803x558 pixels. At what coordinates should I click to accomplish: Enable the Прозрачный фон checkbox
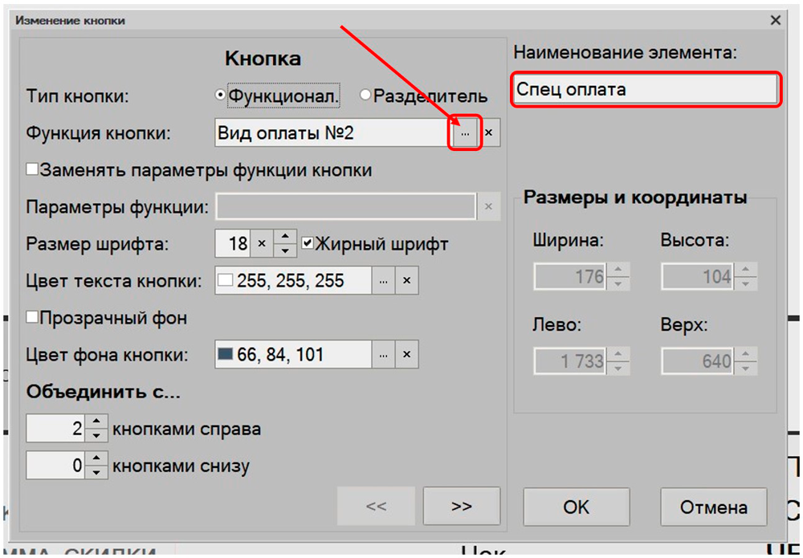click(x=33, y=318)
